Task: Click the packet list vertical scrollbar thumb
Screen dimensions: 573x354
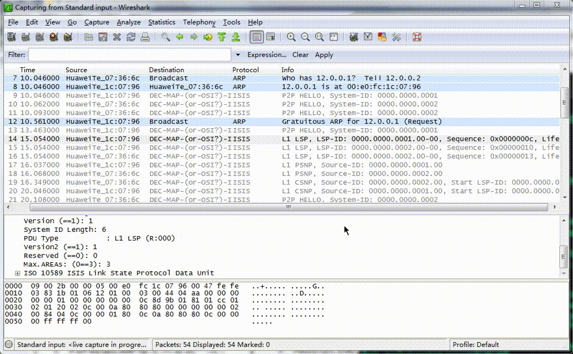Action: pos(565,103)
